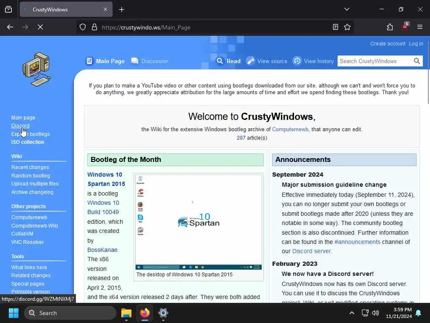Open ISO collection in sidebar
Image resolution: width=430 pixels, height=323 pixels.
[27, 142]
